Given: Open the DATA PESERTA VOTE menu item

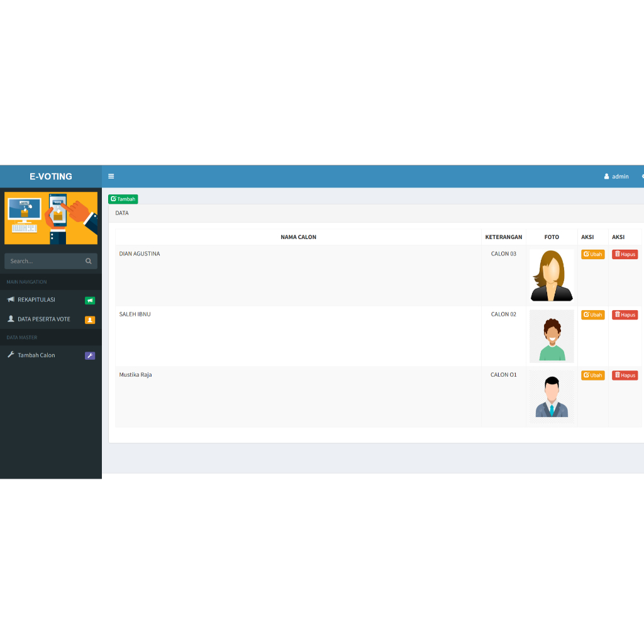Looking at the screenshot, I should coord(51,319).
